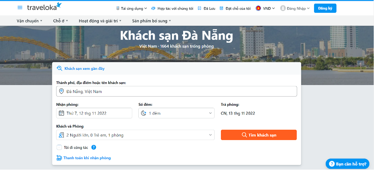
Task: Click the Traveloka logo
Action: pos(44,7)
